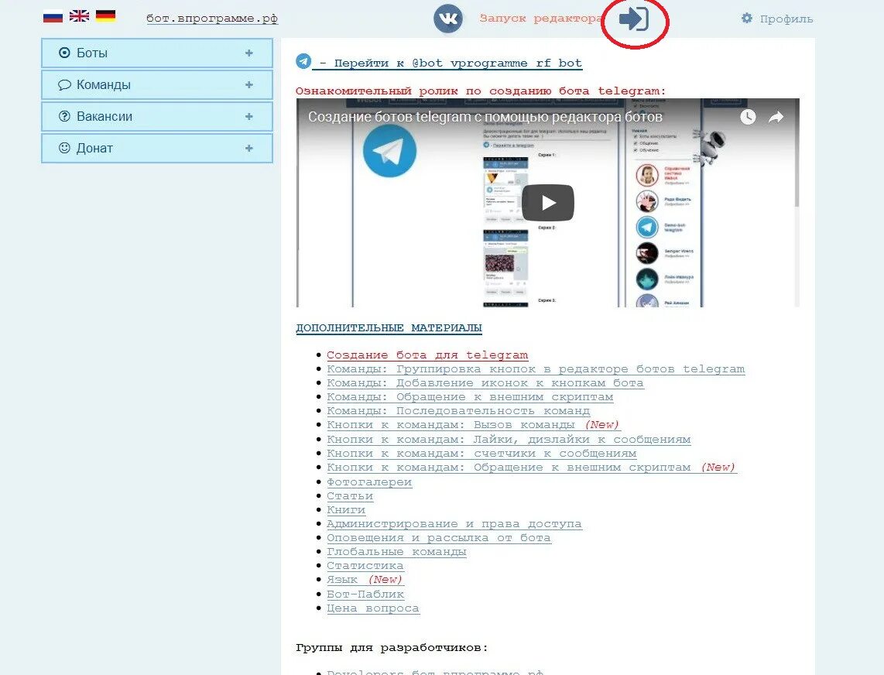Screen dimensions: 884x675
Task: Switch site language to English flag
Action: tap(79, 15)
